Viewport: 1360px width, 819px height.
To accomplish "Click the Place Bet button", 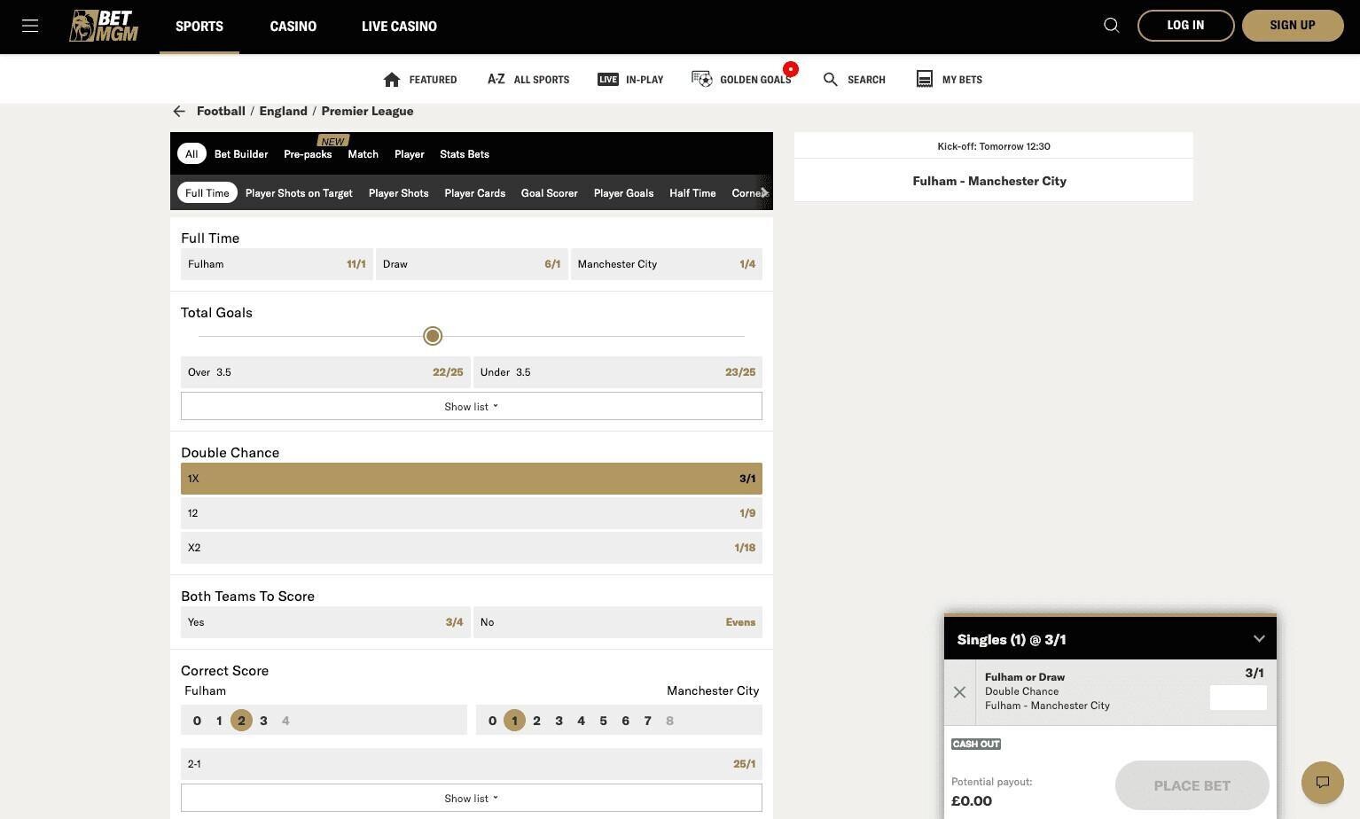I will pyautogui.click(x=1192, y=785).
